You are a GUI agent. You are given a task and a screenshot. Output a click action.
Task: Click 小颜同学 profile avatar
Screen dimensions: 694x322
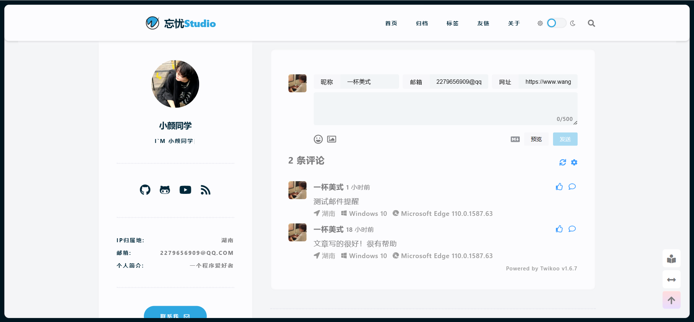pos(175,84)
